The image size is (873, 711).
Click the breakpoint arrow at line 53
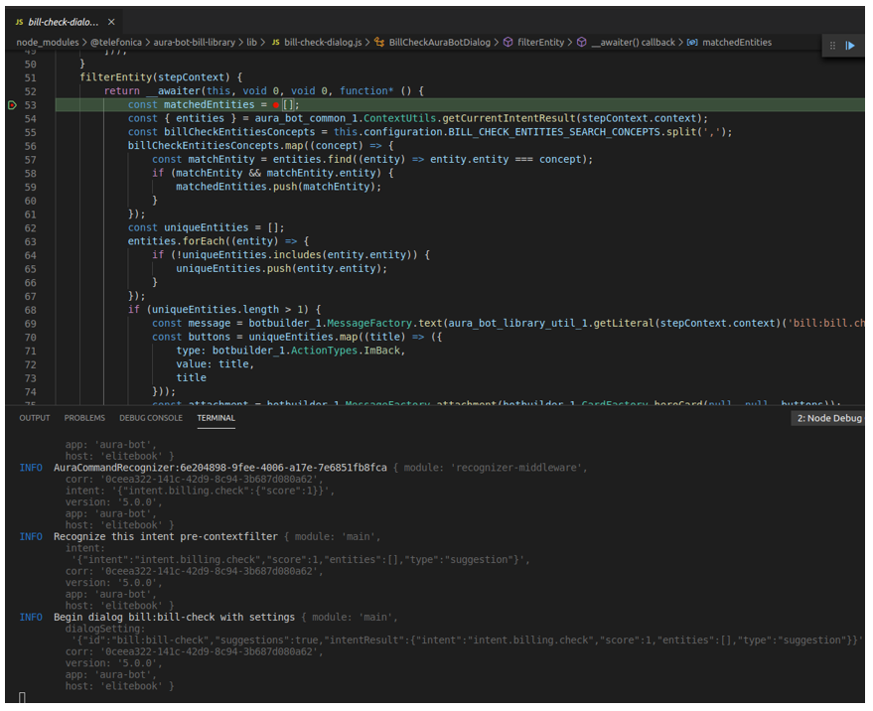click(12, 105)
